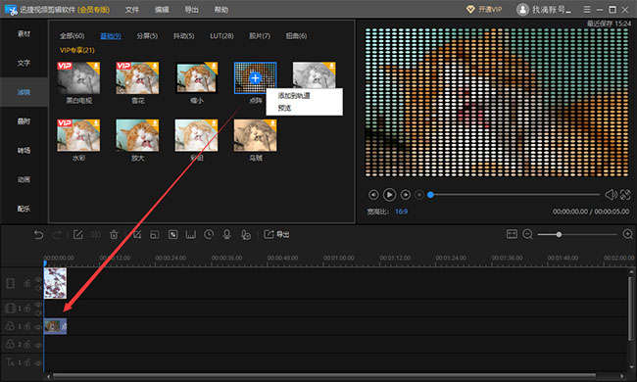Open the 帮助 menu
The height and width of the screenshot is (382, 637).
[221, 10]
